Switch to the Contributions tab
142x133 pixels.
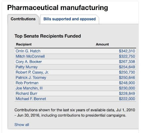click(23, 19)
